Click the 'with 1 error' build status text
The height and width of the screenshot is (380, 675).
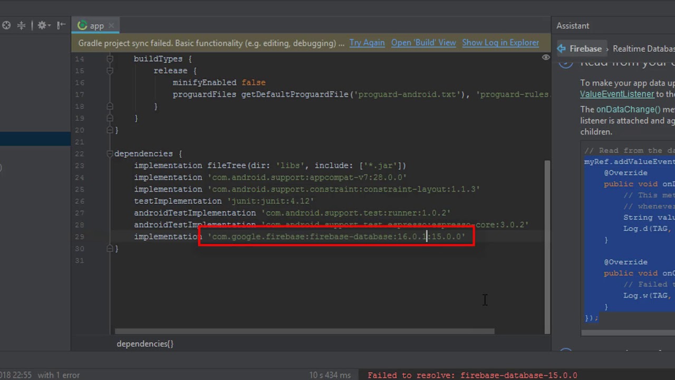(59, 375)
